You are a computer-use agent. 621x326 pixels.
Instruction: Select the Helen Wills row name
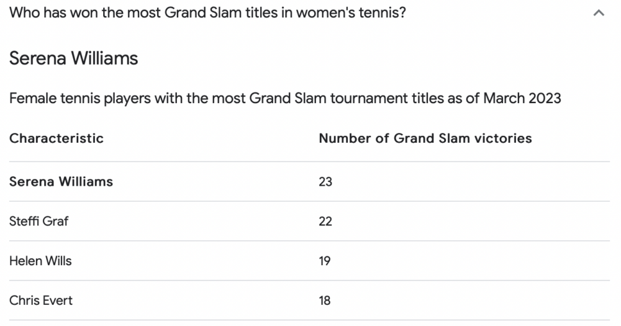40,261
